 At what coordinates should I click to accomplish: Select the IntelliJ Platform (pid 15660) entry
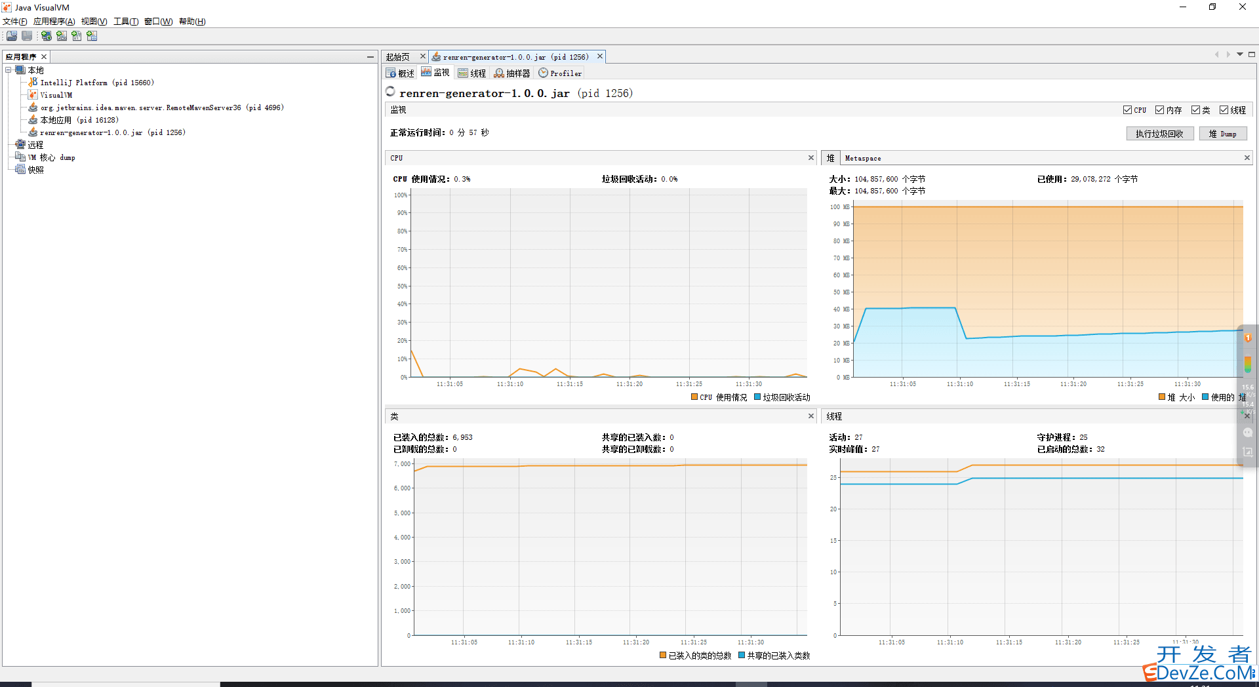96,83
